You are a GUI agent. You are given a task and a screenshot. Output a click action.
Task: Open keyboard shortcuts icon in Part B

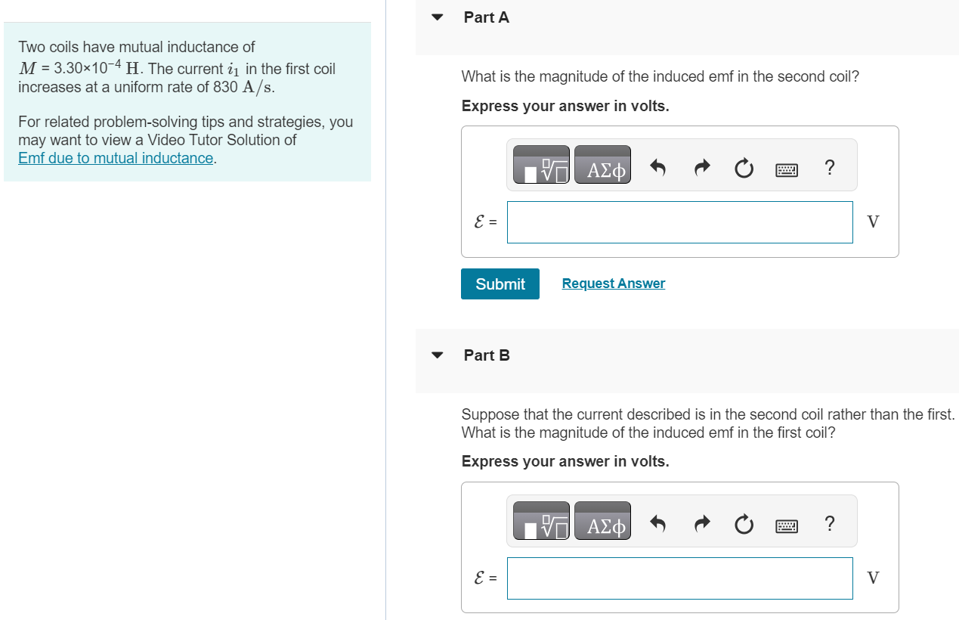pyautogui.click(x=787, y=526)
